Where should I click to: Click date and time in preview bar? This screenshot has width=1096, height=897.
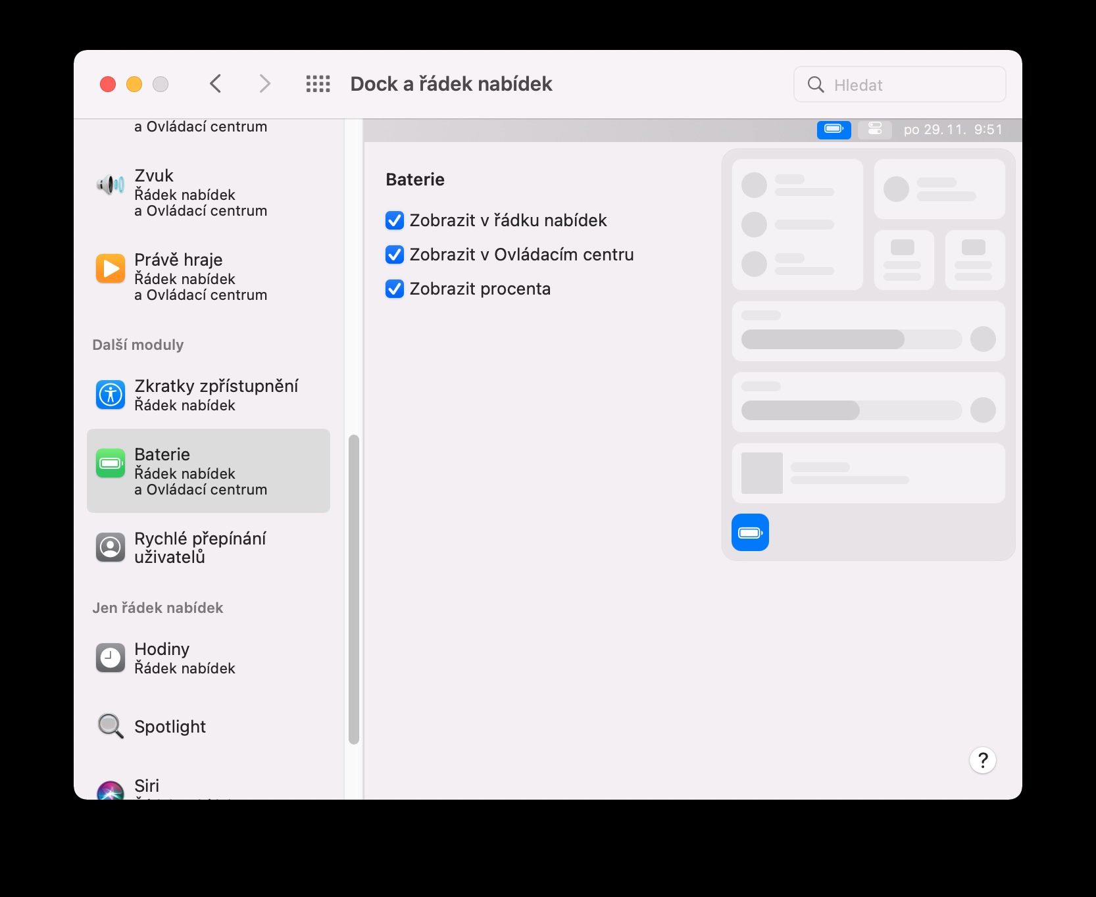click(x=953, y=130)
